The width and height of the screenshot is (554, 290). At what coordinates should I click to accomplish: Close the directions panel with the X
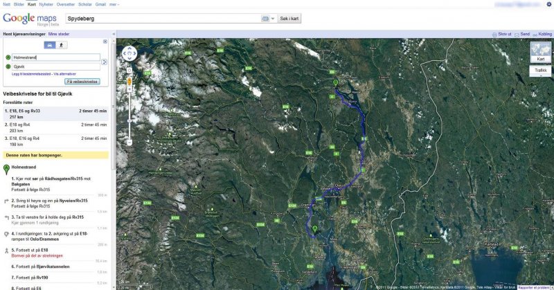point(105,41)
